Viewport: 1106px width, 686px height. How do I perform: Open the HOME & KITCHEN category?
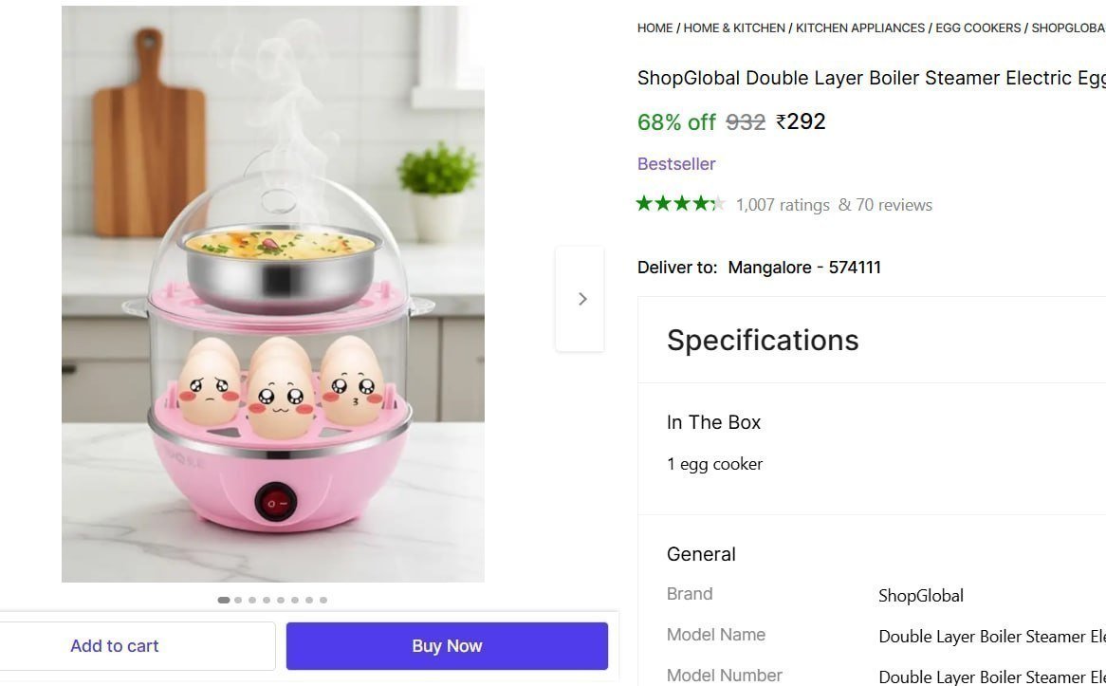734,28
